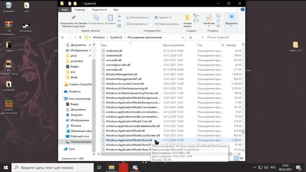The height and width of the screenshot is (172, 306).
Task: Click the Move to button
Action: tap(138, 18)
